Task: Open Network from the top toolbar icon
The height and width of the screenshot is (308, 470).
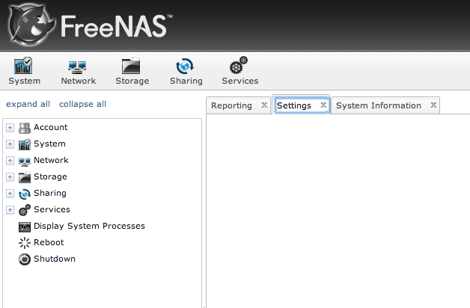Action: [77, 67]
